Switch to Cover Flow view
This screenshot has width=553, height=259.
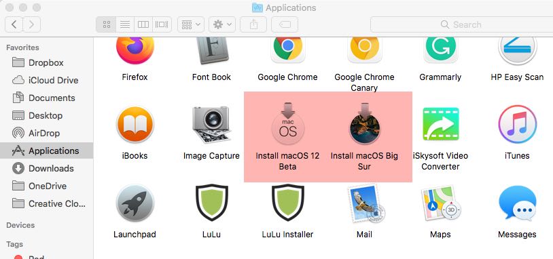[162, 24]
